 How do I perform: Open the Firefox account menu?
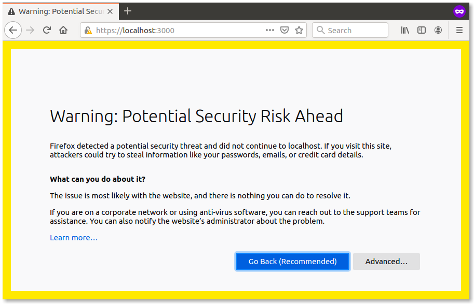[x=438, y=31]
